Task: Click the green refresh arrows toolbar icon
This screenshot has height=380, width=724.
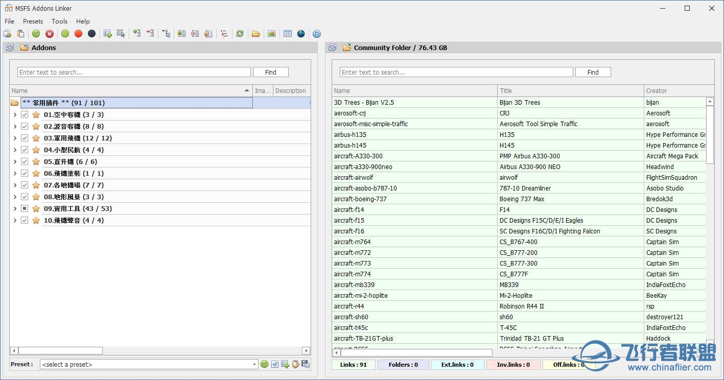Action: 240,34
